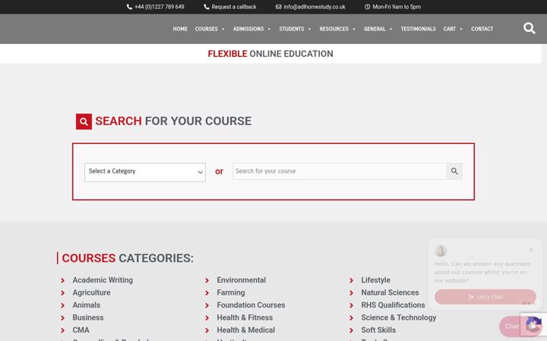Open the RHS Qualifications category
Screen dimensions: 547x341
coord(394,305)
